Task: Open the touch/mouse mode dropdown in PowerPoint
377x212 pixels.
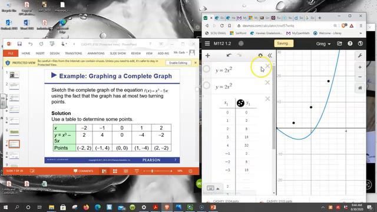Action: 64,44
